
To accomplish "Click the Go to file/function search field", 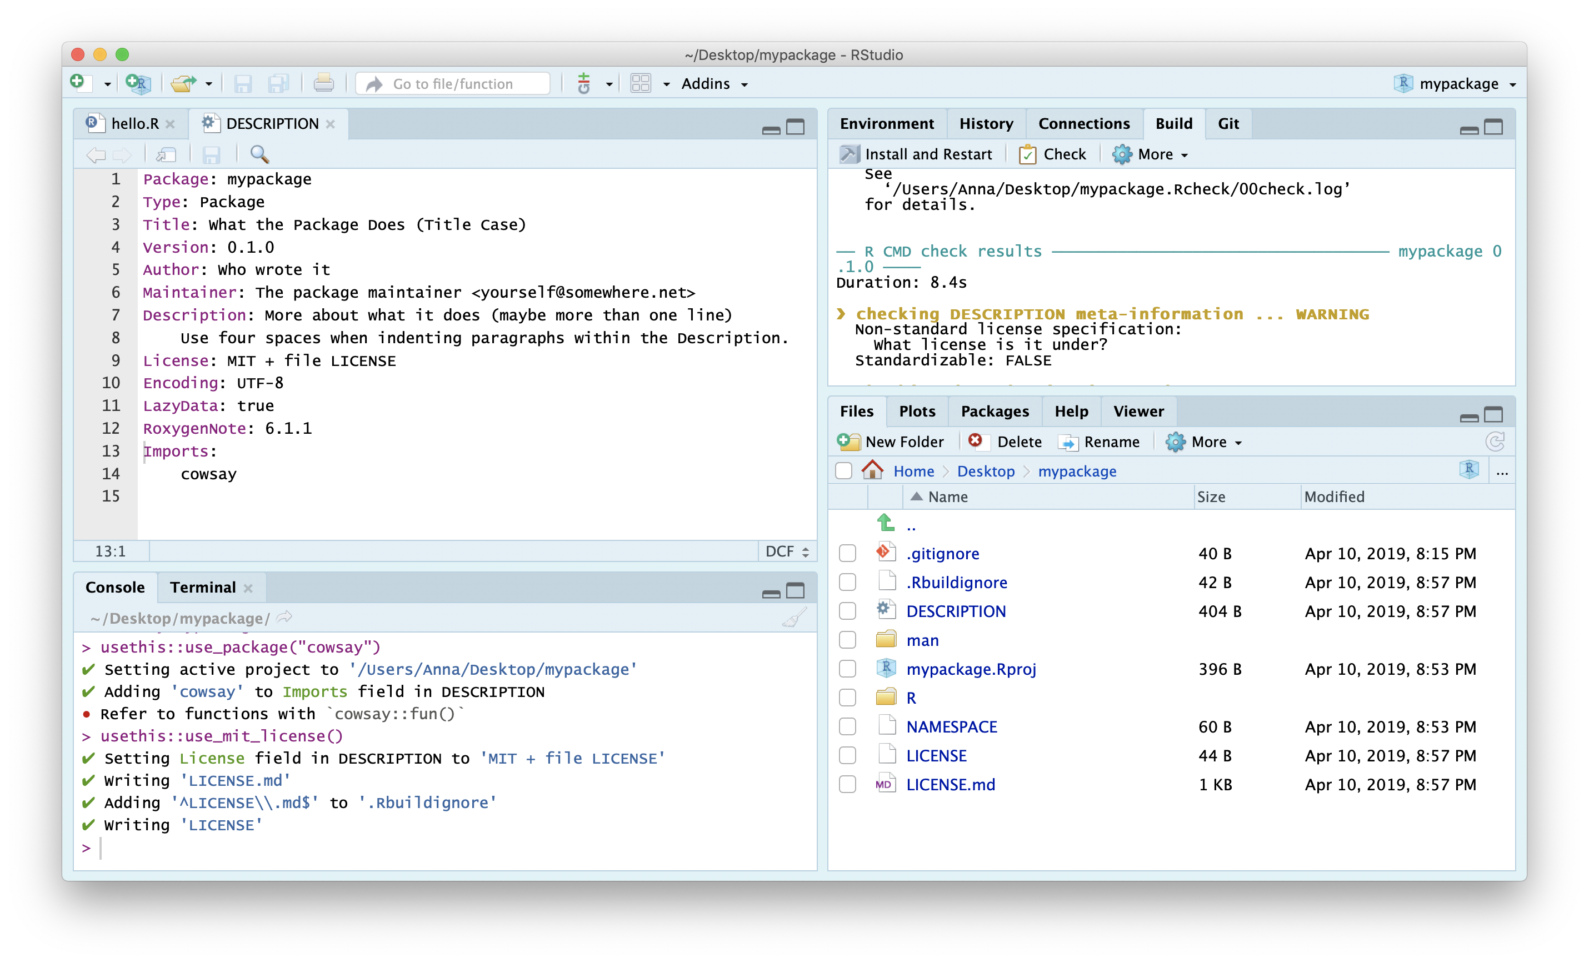I will pos(453,84).
